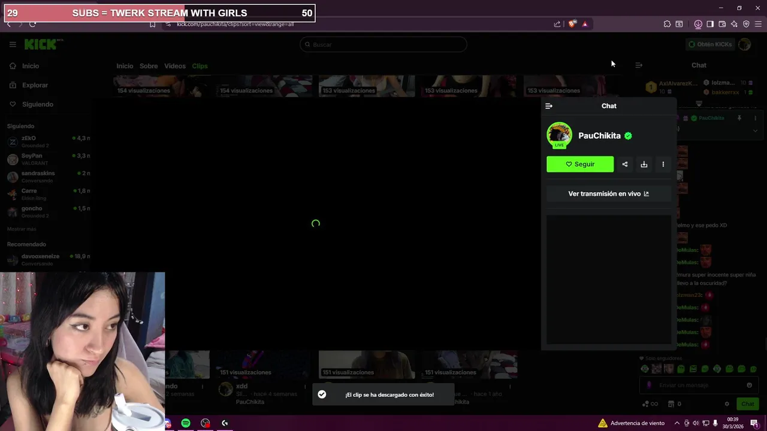Screen dimensions: 767x431
Task: Click the Enviar un mensaje input
Action: click(699, 386)
